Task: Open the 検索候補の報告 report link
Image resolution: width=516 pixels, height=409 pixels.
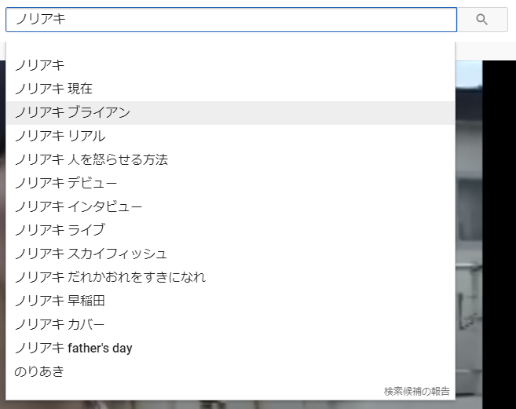Action: tap(416, 391)
